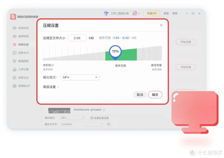The height and width of the screenshot is (158, 224).
Task: Click the 72% compression slider handle
Action: [x=115, y=52]
